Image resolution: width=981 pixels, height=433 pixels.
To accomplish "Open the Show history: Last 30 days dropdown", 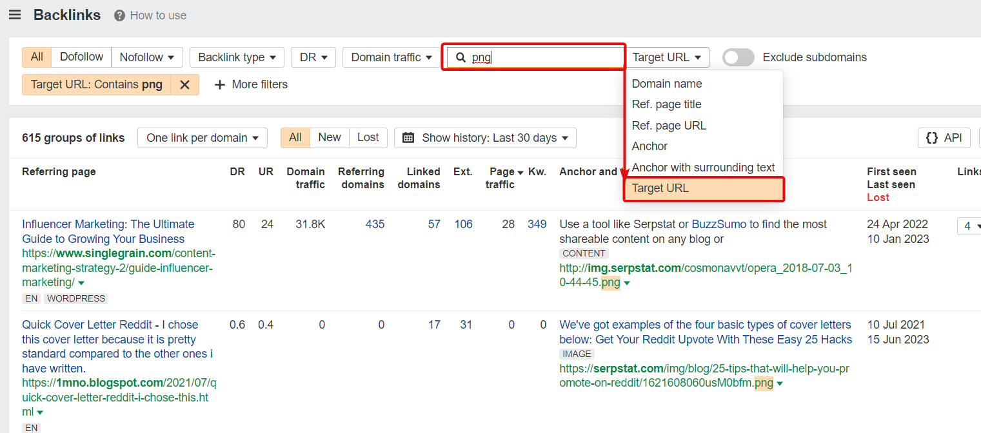I will pos(485,137).
